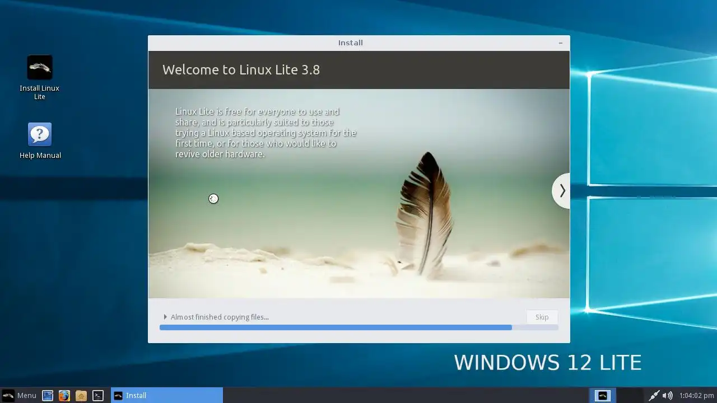Open the network connection tray icon
717x403 pixels.
click(x=654, y=395)
